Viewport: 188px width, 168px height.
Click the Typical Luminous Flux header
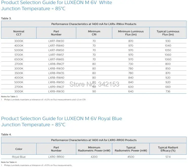[168, 33]
